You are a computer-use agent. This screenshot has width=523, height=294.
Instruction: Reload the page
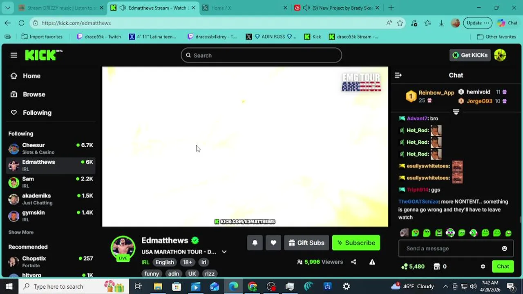click(21, 23)
